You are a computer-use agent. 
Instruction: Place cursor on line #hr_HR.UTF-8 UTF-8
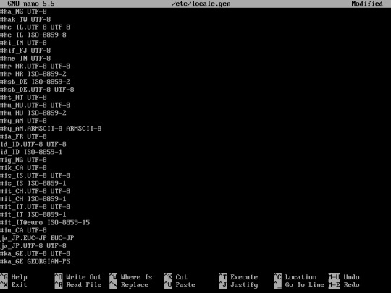pos(35,66)
